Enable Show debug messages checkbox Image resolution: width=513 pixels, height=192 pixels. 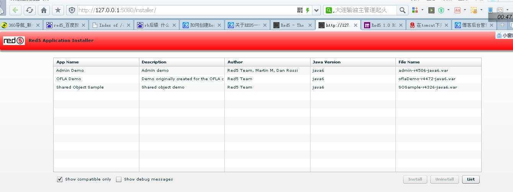[119, 179]
